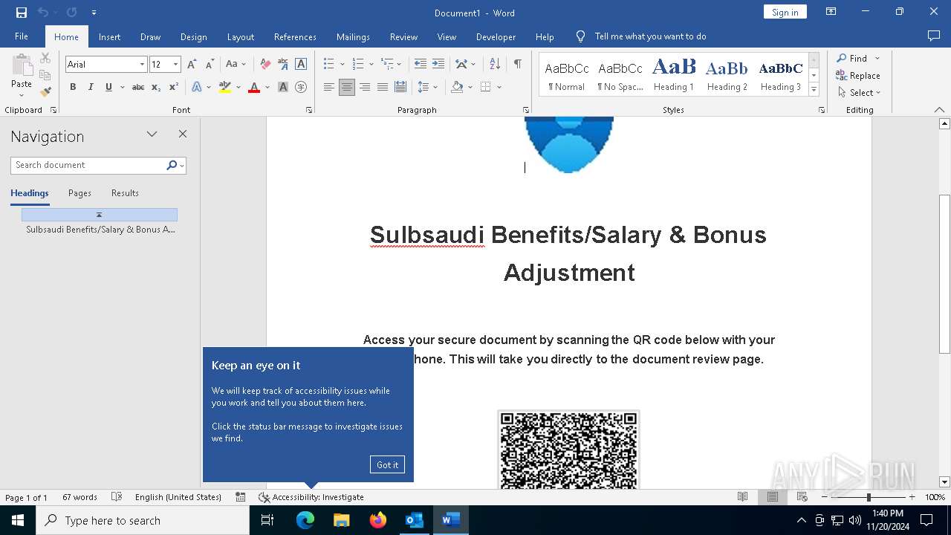
Task: Adjust the zoom slider handle
Action: click(869, 497)
